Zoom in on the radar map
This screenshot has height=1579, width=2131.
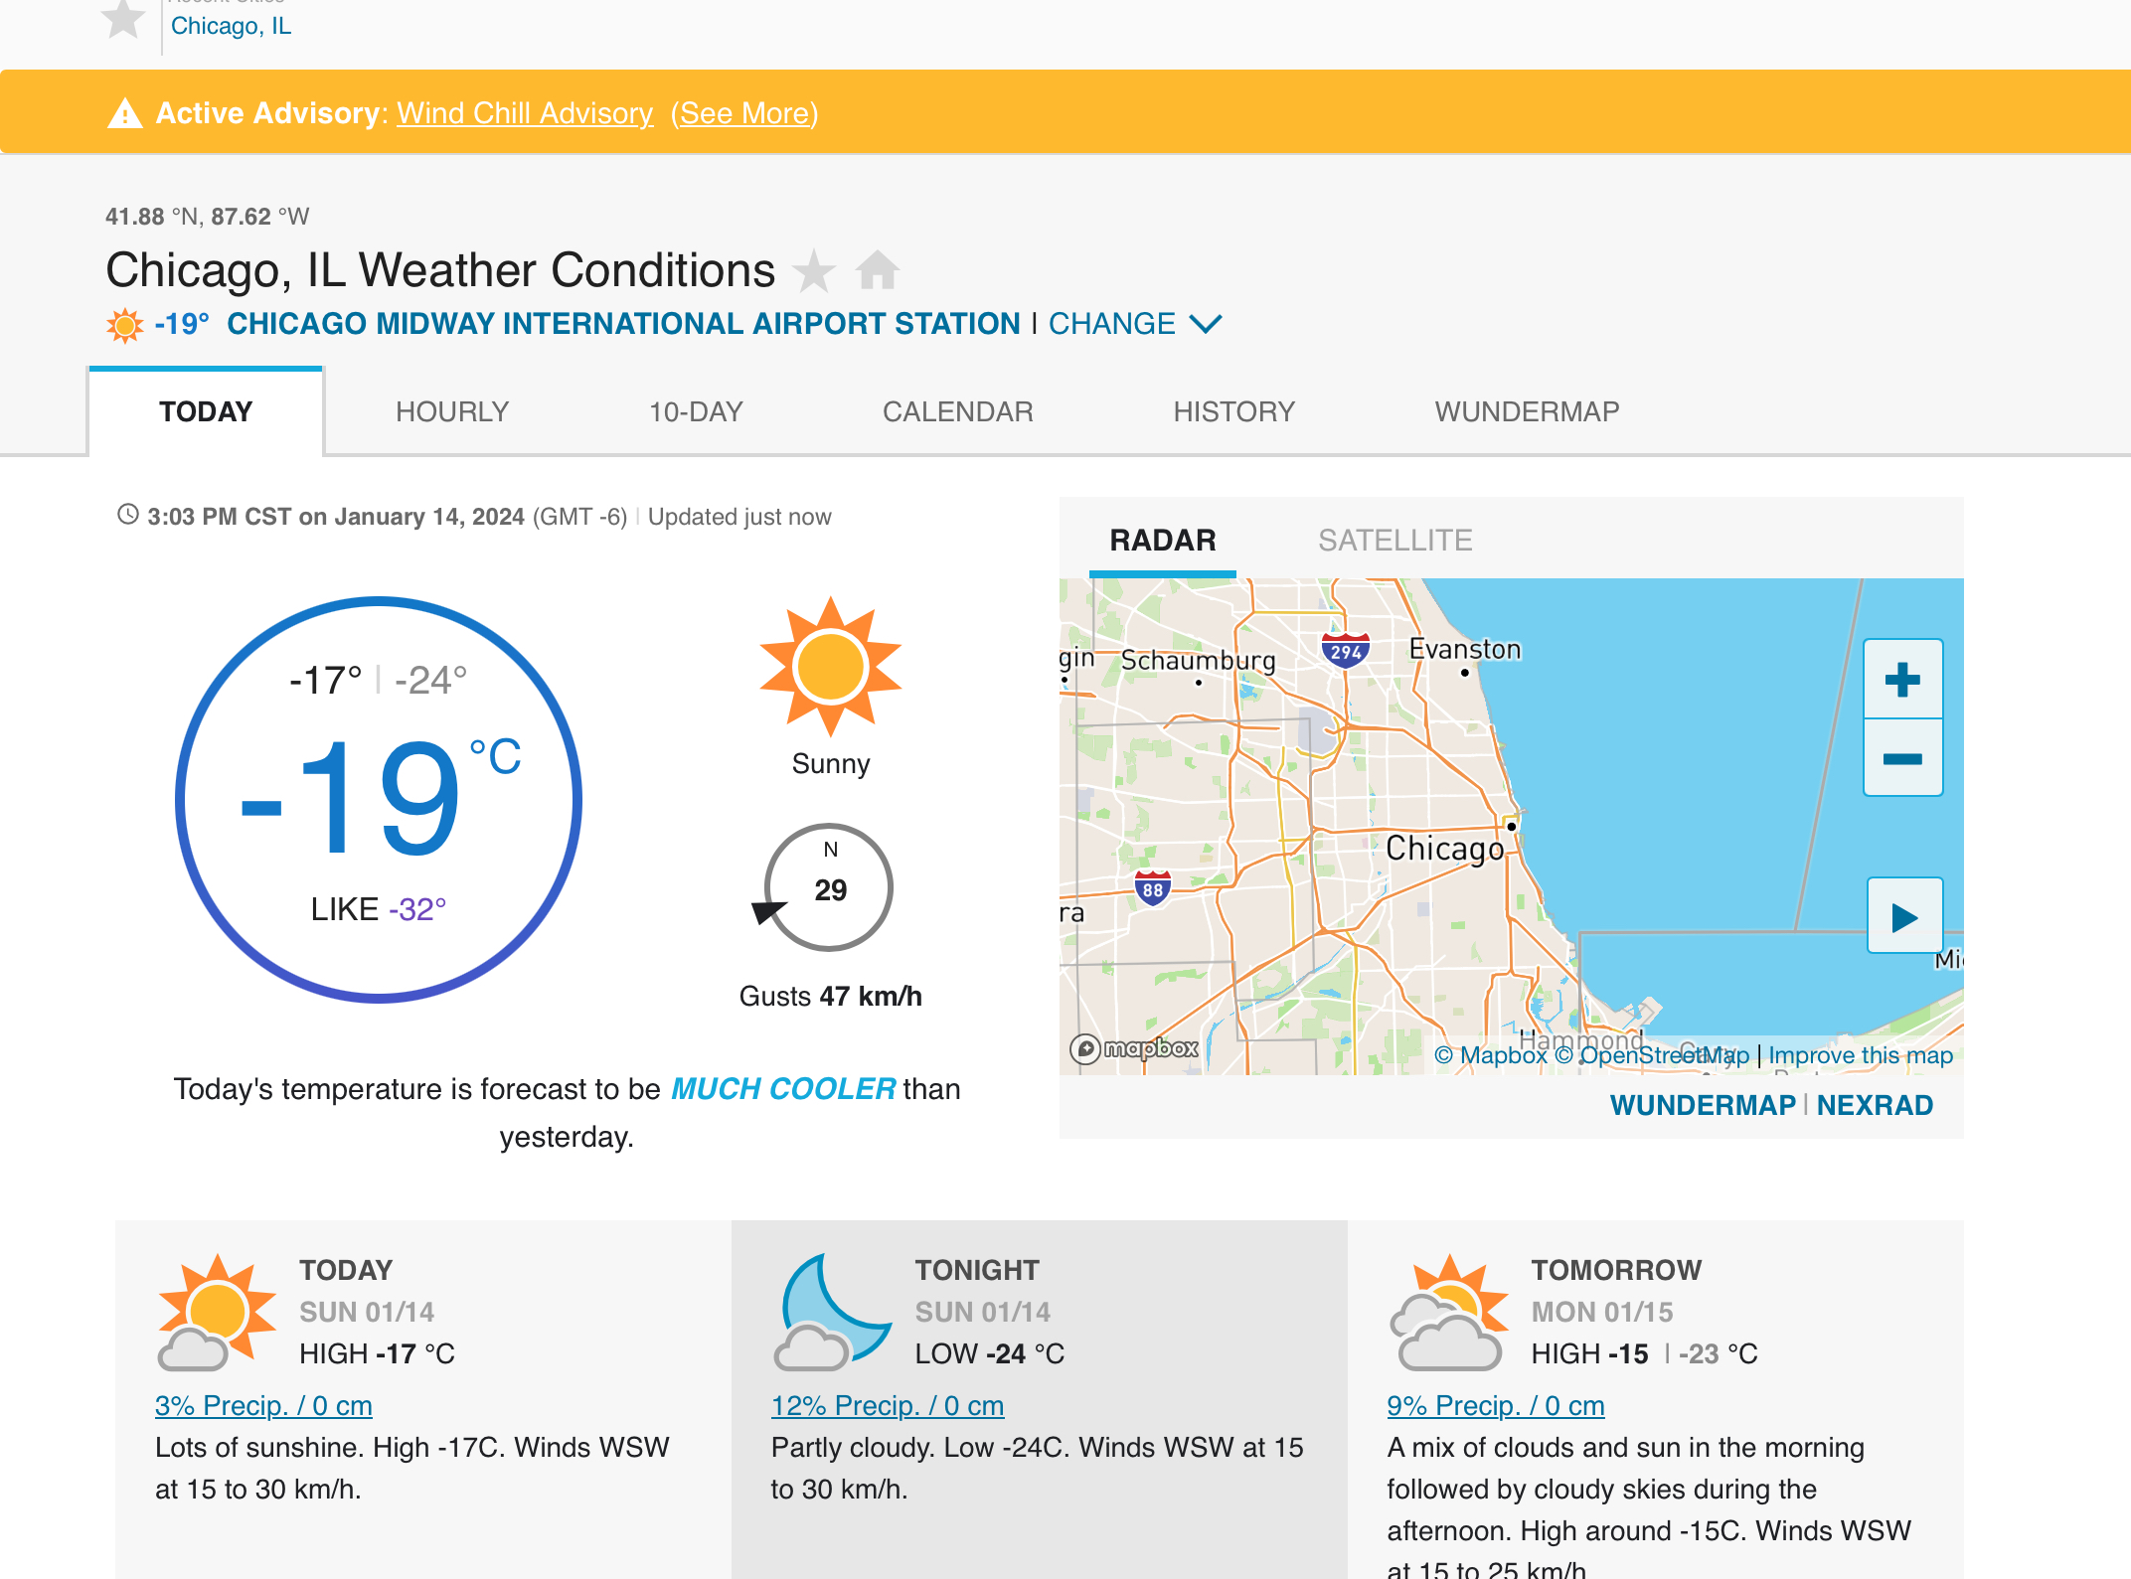tap(1902, 680)
